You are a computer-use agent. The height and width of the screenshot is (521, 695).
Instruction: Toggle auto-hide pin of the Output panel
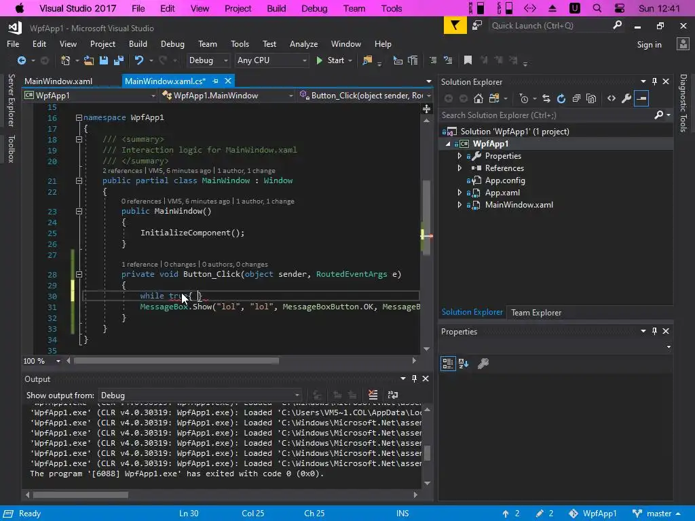(414, 379)
